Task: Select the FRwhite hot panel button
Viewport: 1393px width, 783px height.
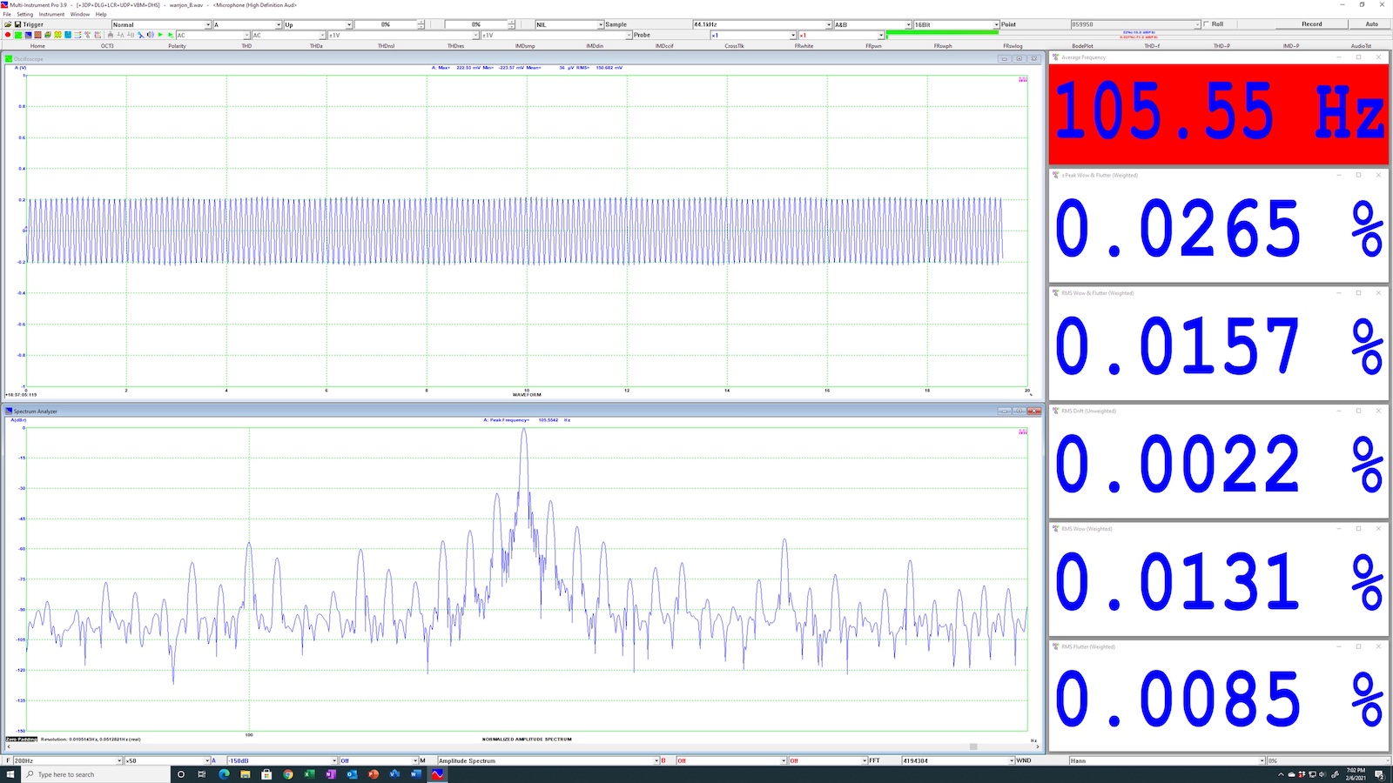Action: click(x=804, y=45)
